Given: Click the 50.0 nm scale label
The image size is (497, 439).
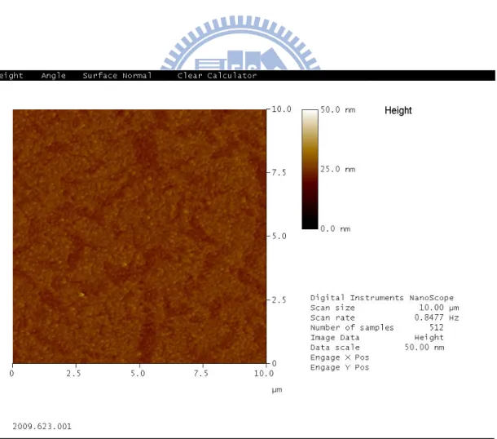Looking at the screenshot, I should pyautogui.click(x=338, y=110).
